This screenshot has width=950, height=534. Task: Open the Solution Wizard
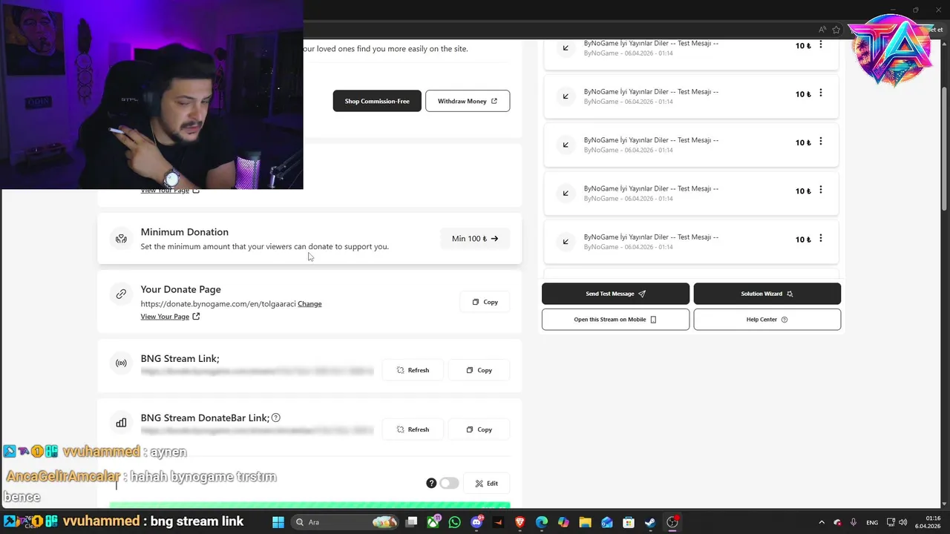767,294
